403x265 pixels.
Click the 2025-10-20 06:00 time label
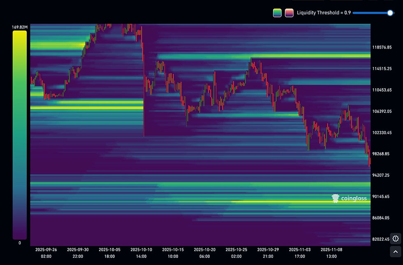[x=205, y=253]
